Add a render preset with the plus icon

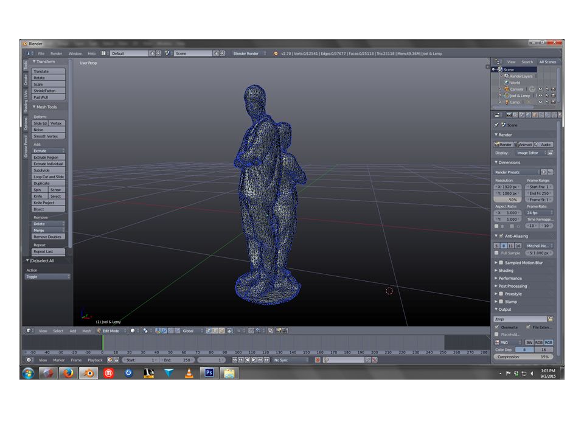(x=544, y=172)
